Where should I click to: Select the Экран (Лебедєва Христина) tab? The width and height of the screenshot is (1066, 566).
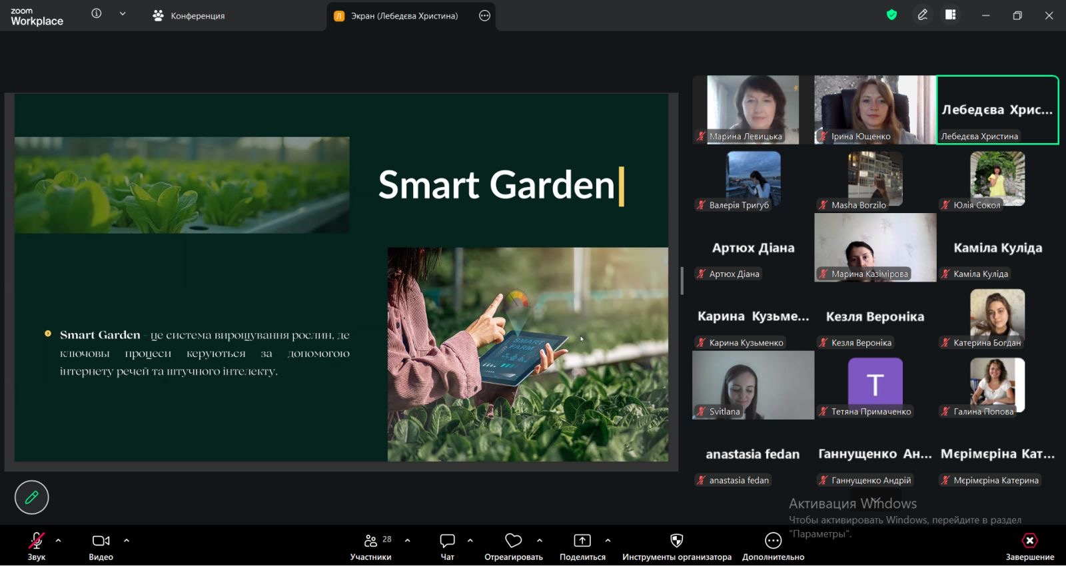[x=404, y=16]
